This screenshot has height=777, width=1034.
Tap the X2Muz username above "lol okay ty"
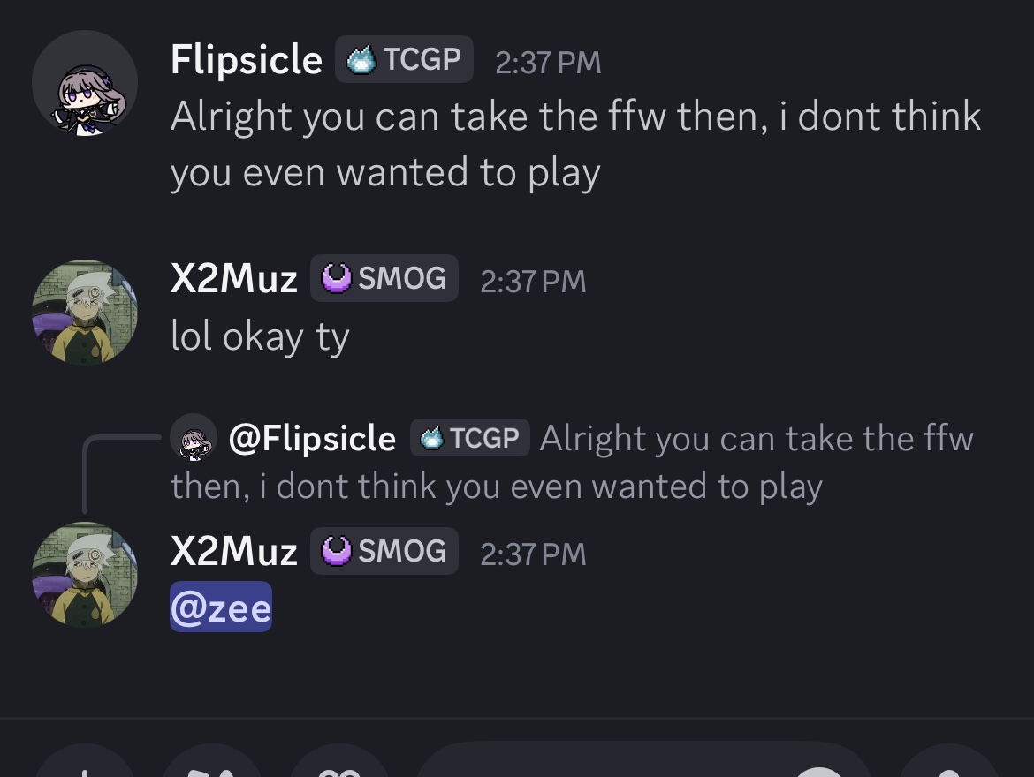[x=234, y=279]
